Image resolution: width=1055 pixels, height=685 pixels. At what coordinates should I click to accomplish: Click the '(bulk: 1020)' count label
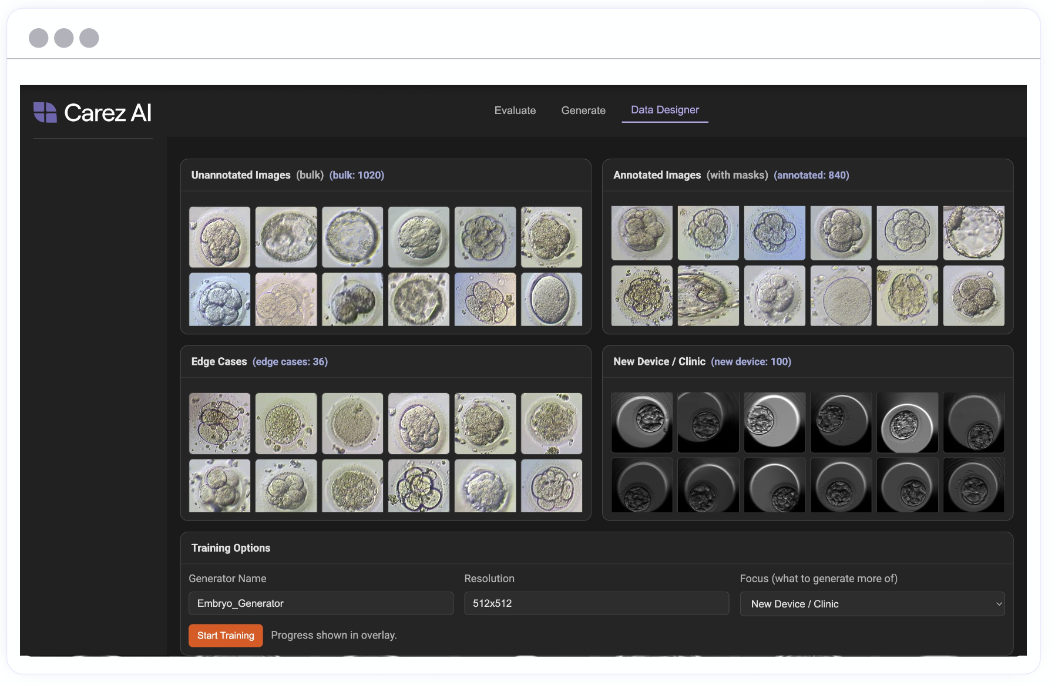click(357, 175)
